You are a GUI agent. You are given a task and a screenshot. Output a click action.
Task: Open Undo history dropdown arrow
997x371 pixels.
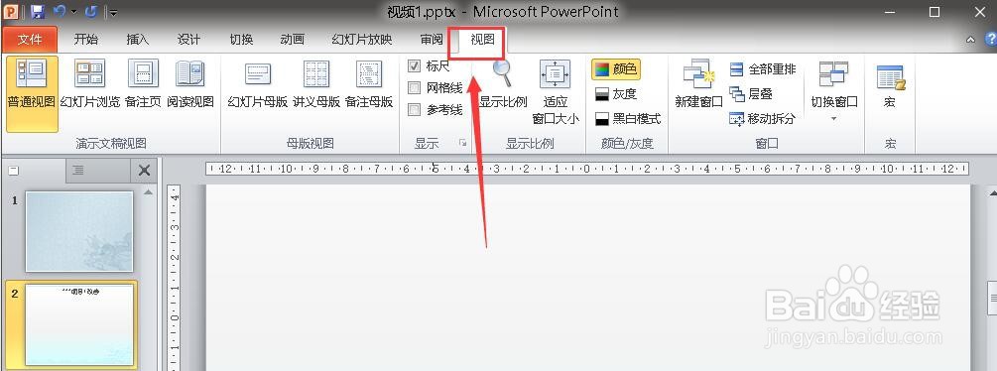click(73, 12)
